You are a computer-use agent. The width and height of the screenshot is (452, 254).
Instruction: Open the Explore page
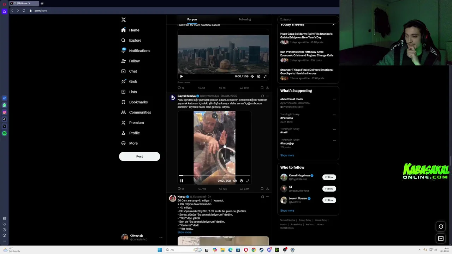click(x=131, y=40)
